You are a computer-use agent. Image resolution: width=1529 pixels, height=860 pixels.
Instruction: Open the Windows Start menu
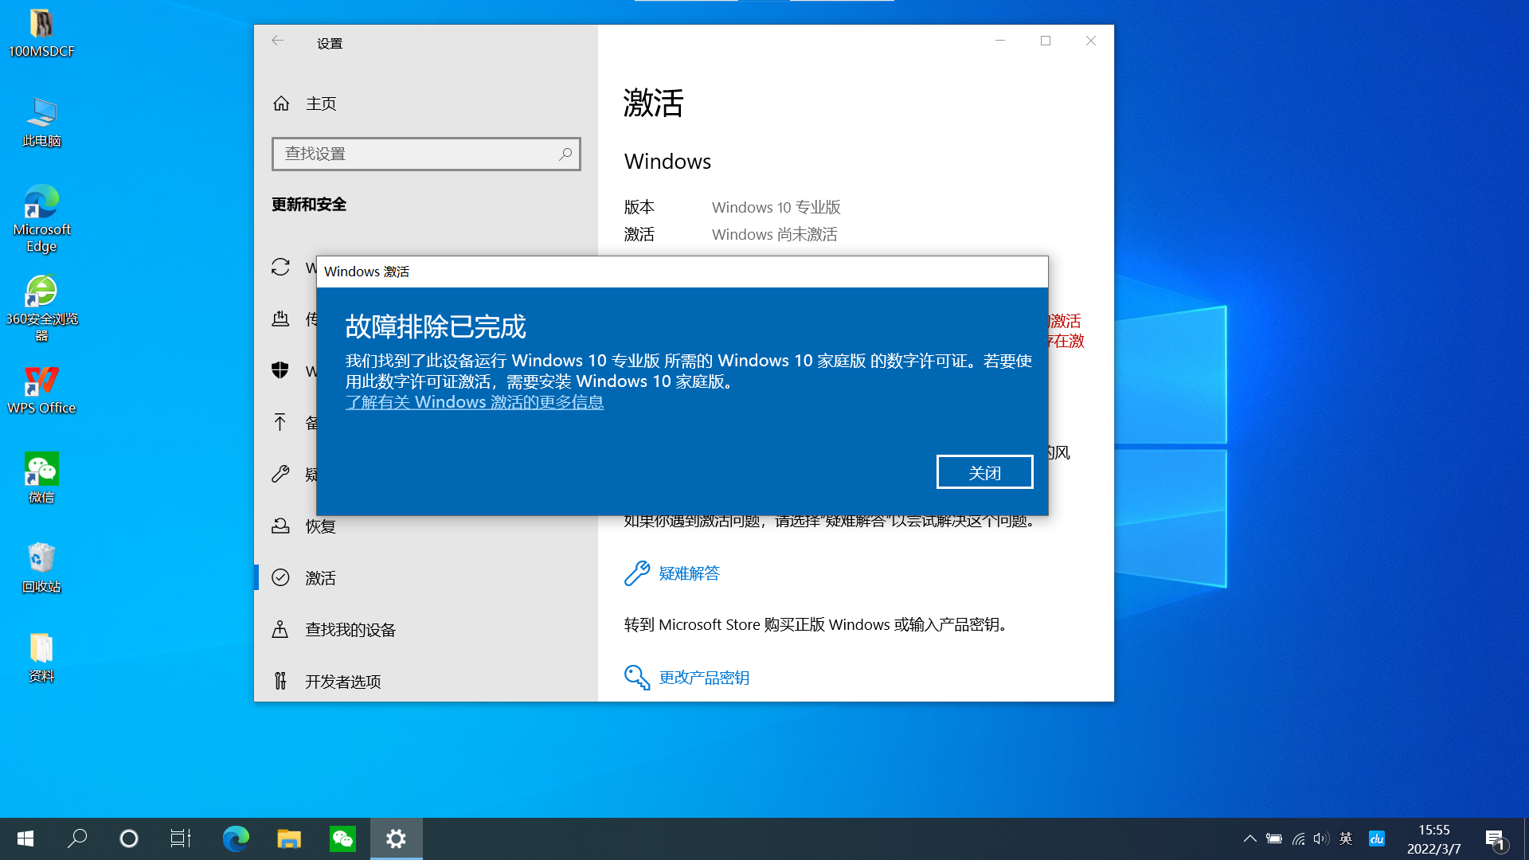pos(25,838)
